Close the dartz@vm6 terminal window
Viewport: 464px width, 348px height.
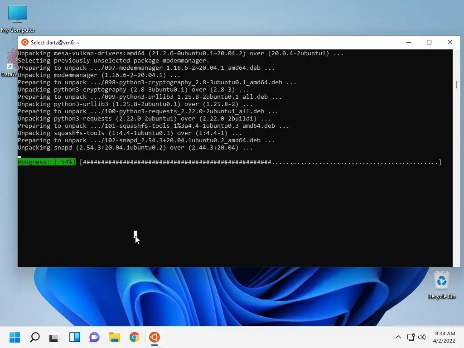click(450, 42)
